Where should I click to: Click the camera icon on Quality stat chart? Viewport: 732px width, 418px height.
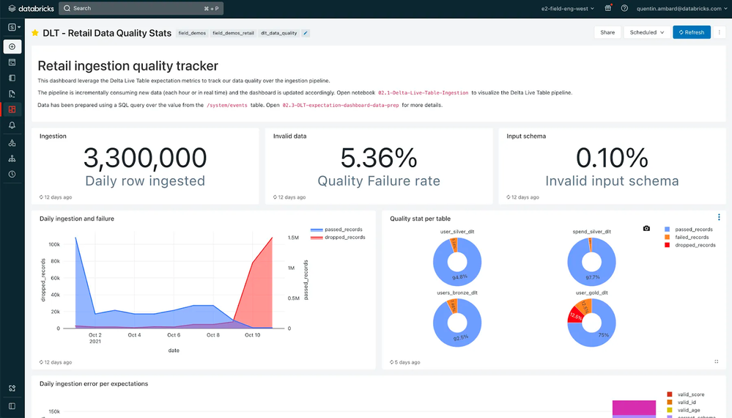646,229
